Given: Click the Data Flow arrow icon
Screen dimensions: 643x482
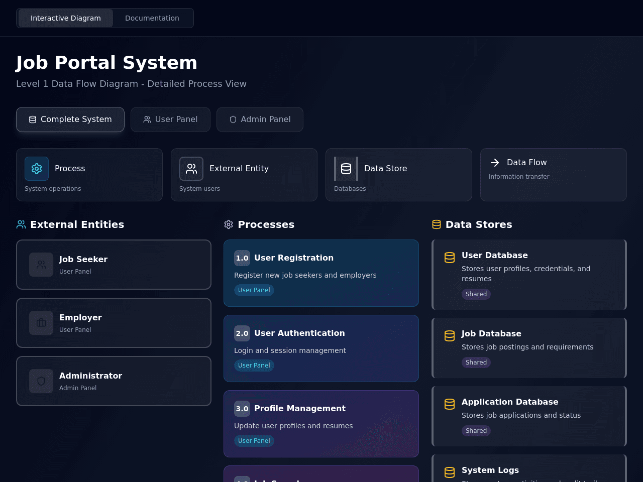Looking at the screenshot, I should (x=495, y=163).
